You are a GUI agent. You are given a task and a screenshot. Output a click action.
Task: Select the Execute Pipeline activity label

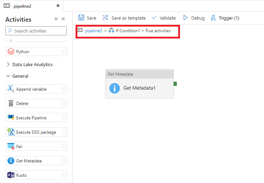click(x=31, y=118)
